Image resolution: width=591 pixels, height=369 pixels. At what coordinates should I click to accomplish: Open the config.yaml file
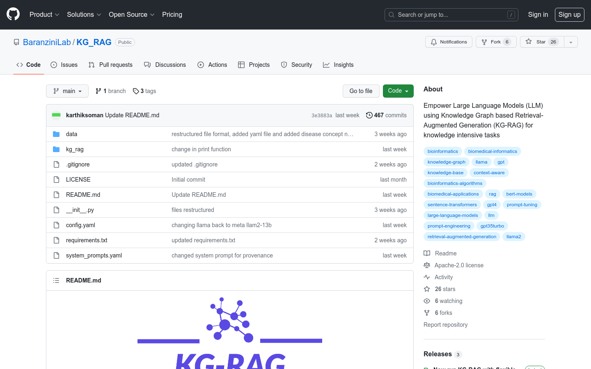tap(80, 225)
